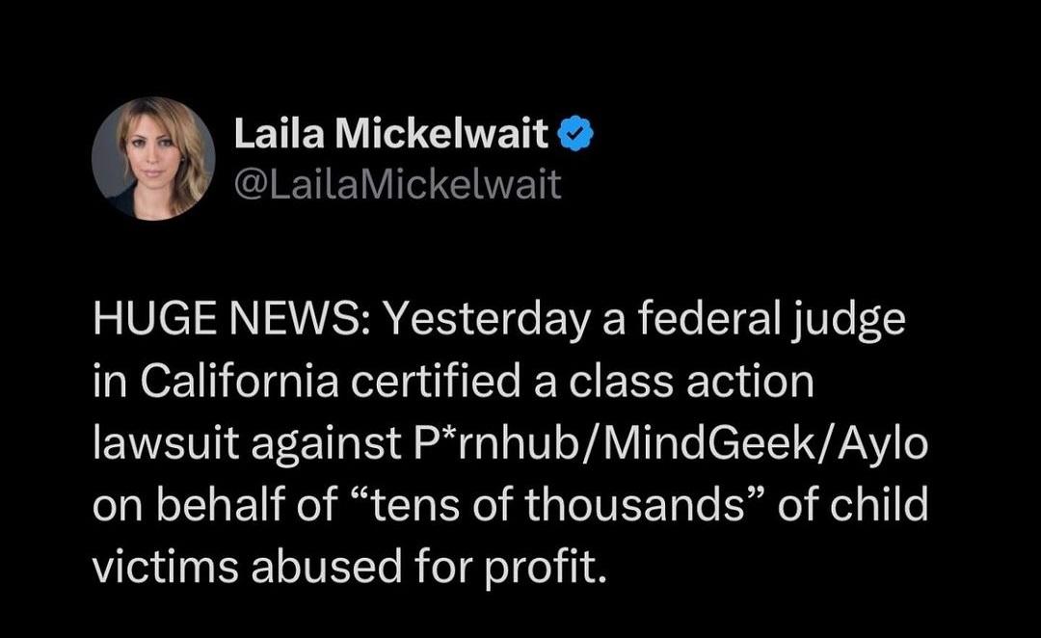The width and height of the screenshot is (1041, 638).
Task: Open the Laila Mickelwait display name
Action: (391, 133)
